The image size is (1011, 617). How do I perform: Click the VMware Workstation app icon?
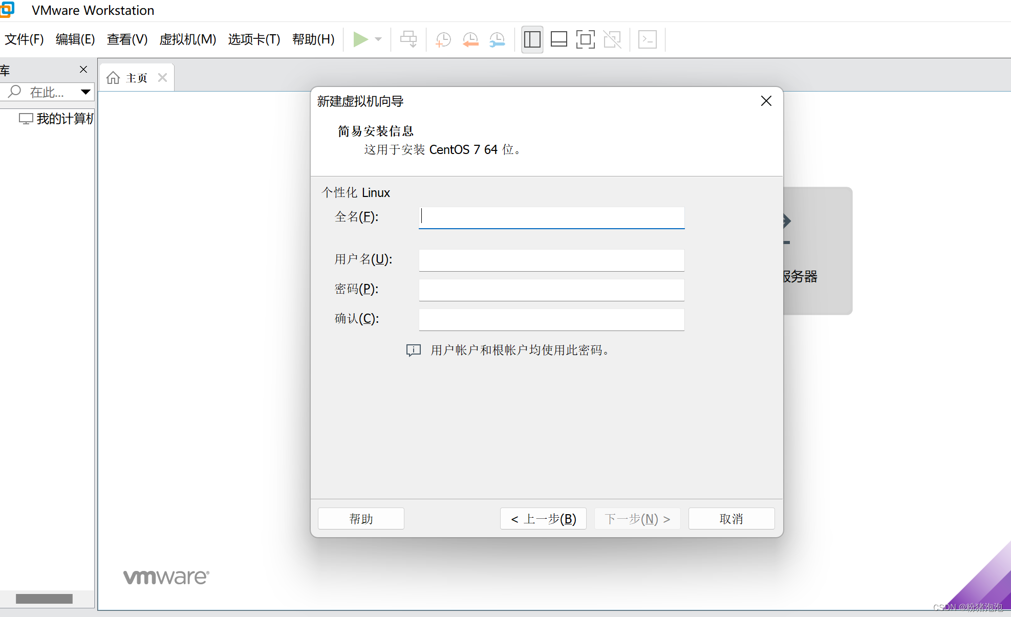click(x=7, y=9)
